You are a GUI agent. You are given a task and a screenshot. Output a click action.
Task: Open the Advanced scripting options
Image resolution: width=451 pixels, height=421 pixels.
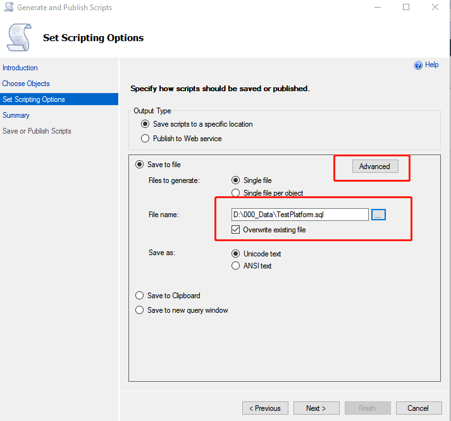coord(375,167)
